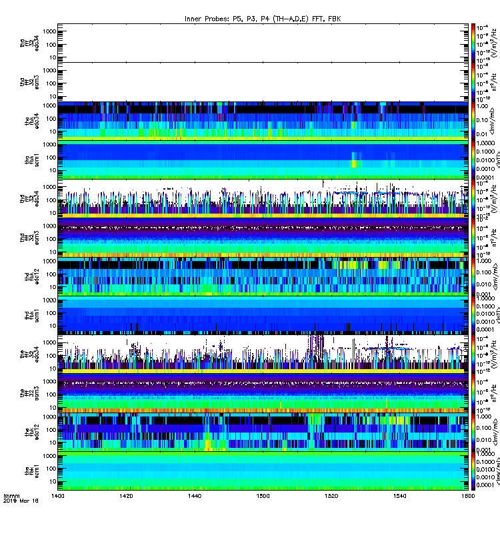Click the 1600 time axis label

click(468, 496)
